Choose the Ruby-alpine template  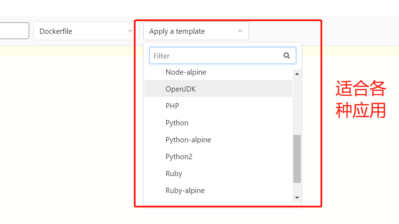[x=185, y=190]
